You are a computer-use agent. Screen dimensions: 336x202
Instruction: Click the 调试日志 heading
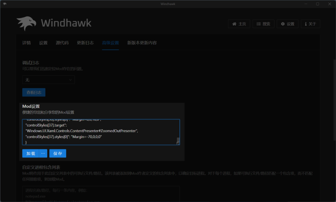30,63
